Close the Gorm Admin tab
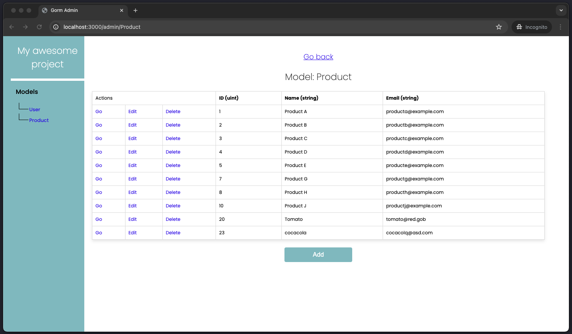This screenshot has width=572, height=334. (122, 10)
